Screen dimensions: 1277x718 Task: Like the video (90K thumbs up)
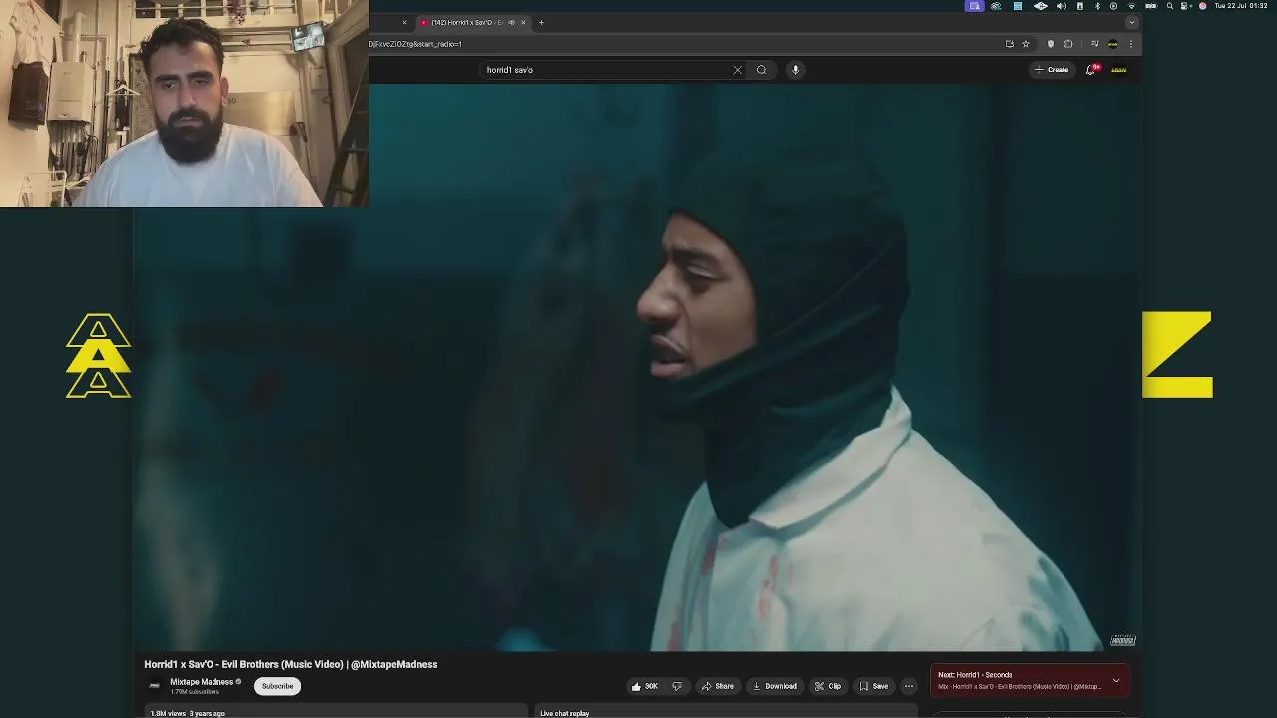point(644,686)
